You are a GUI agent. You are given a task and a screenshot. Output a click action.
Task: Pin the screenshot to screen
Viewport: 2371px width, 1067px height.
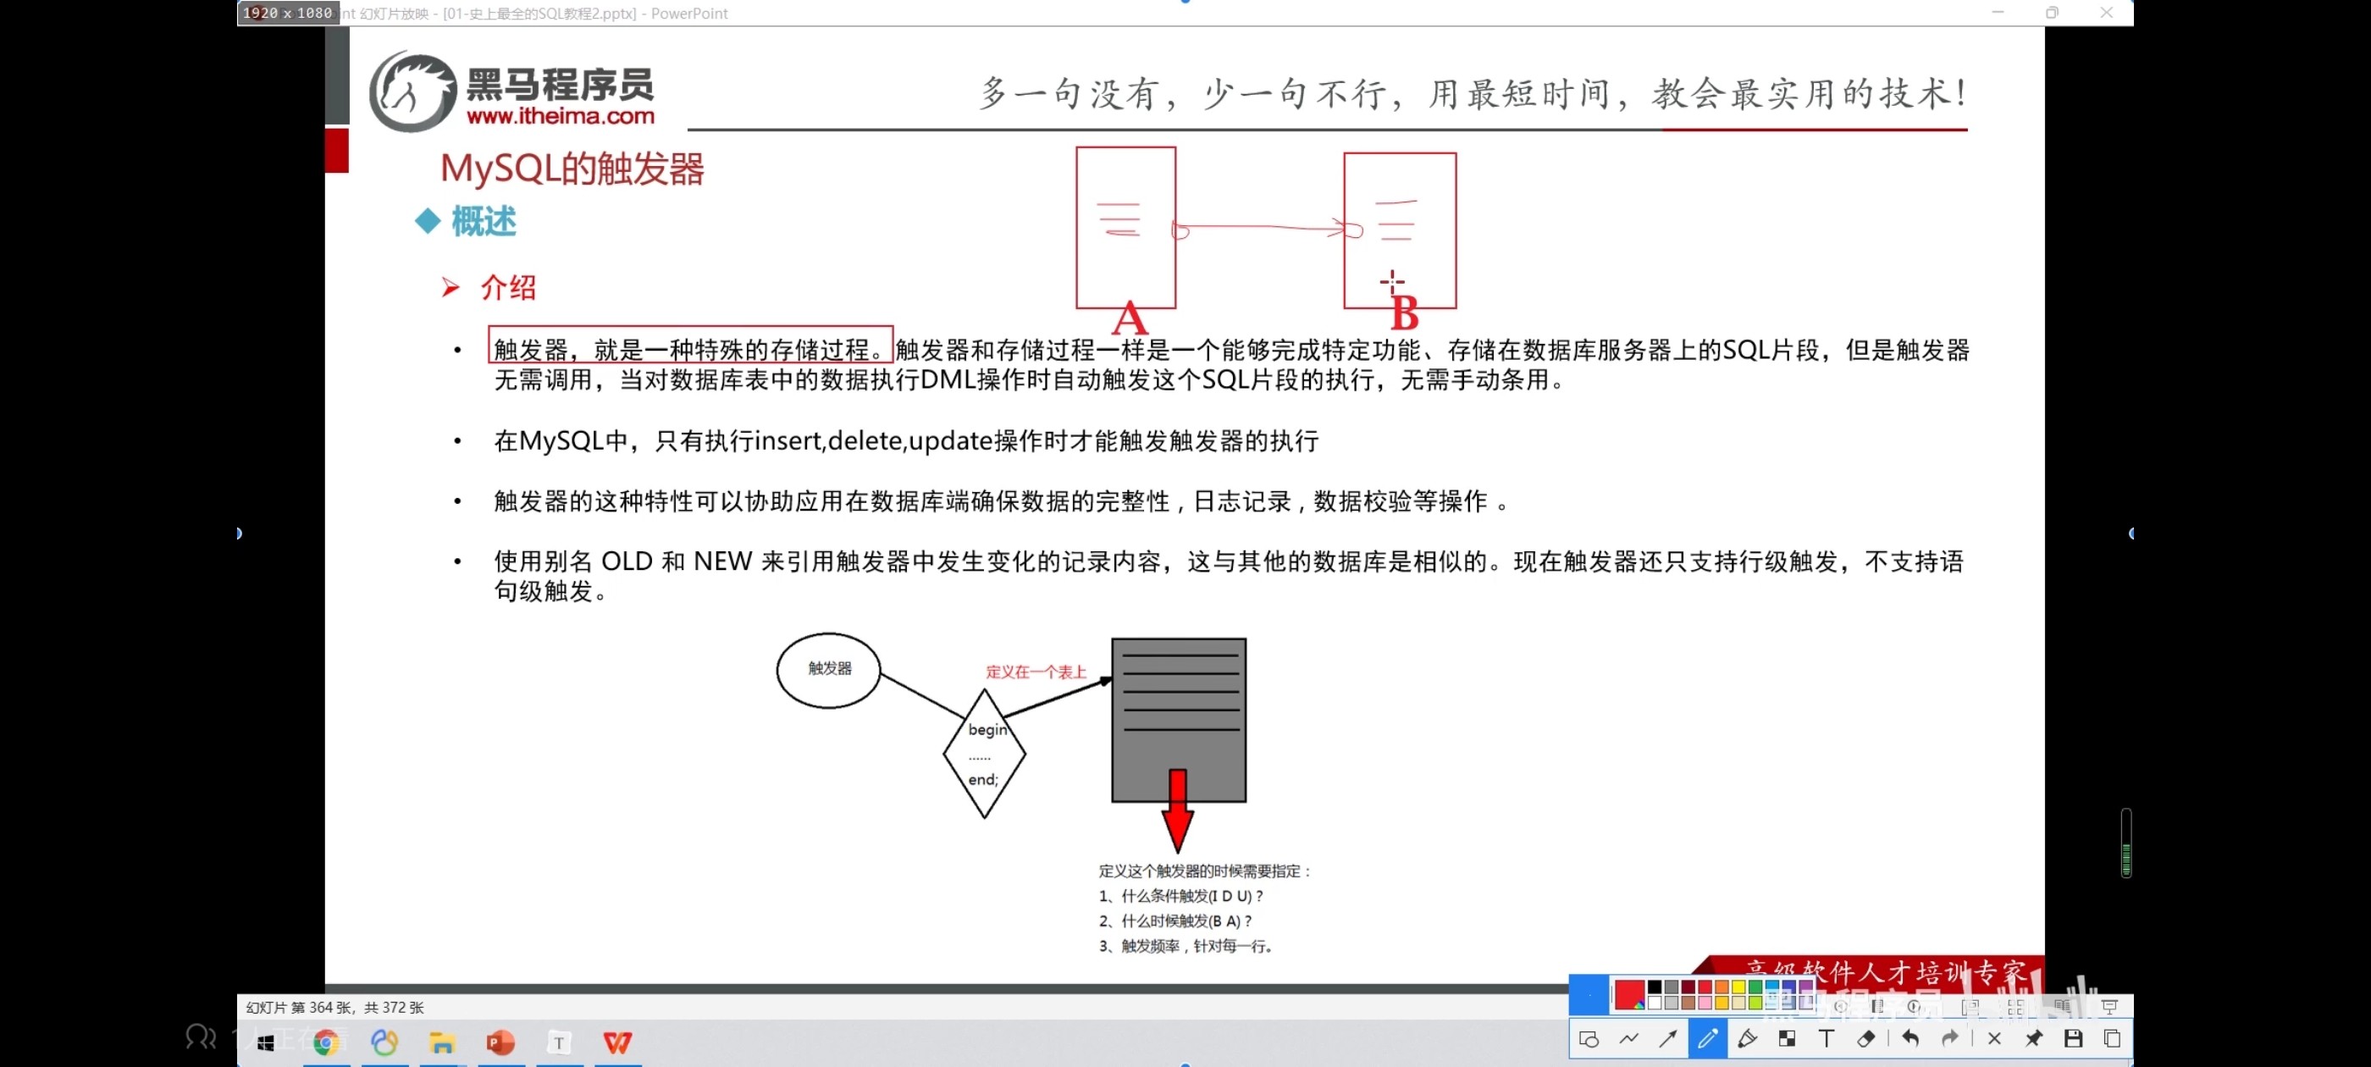pos(2033,1039)
